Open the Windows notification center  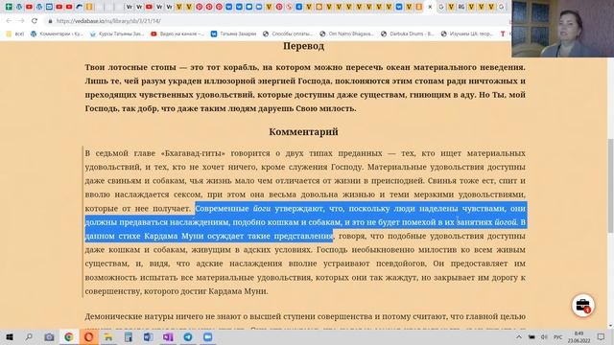click(x=602, y=336)
